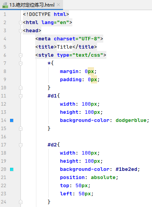Viewport: 152px width, 207px height.
Task: Open the #1be2ed color swatch in the gutter
Action: coord(12,169)
